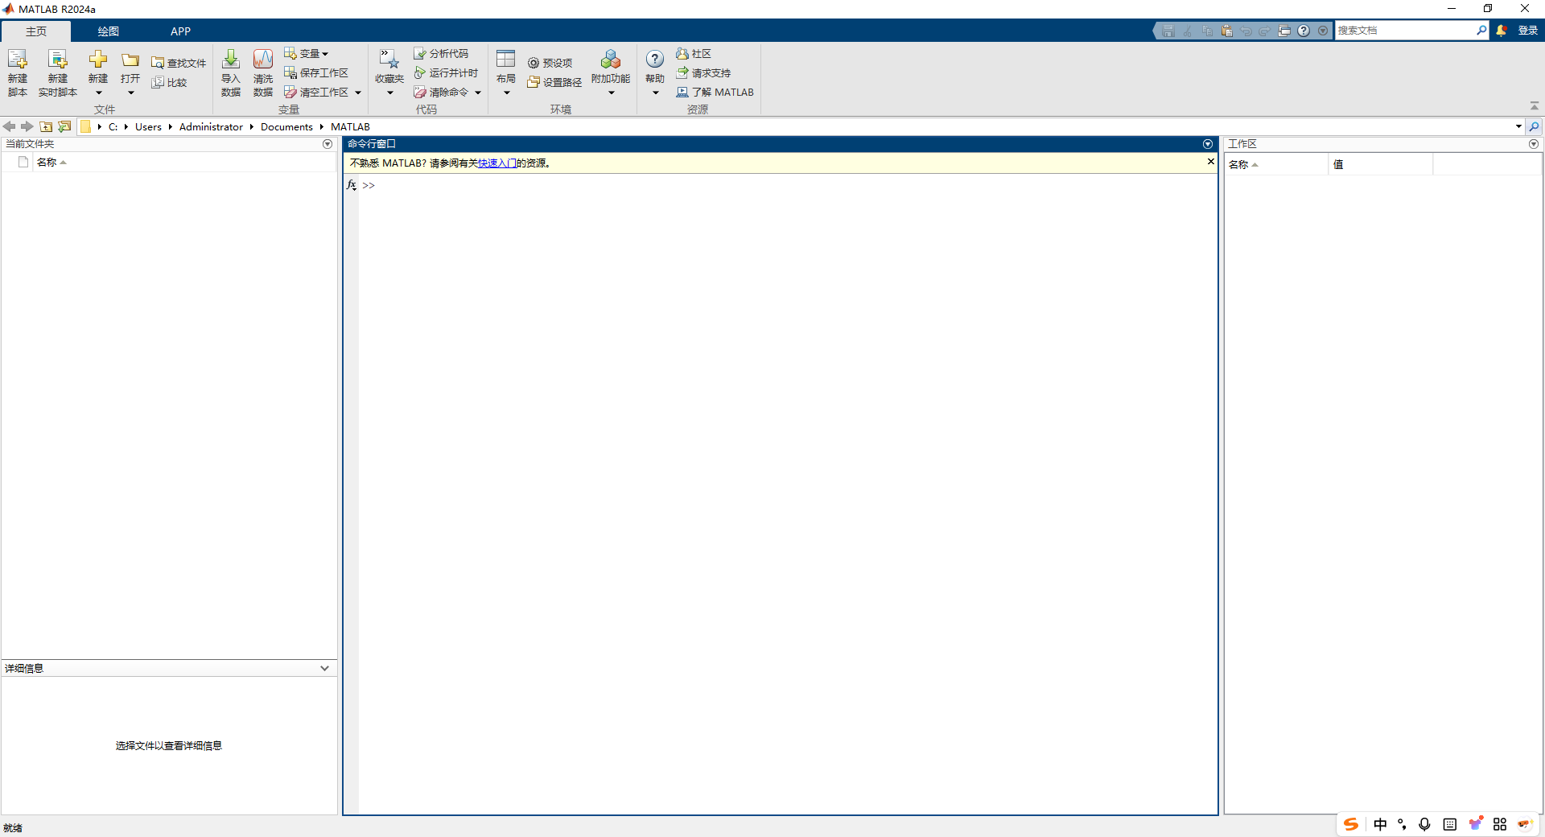Close the getting started banner message

pos(1210,162)
